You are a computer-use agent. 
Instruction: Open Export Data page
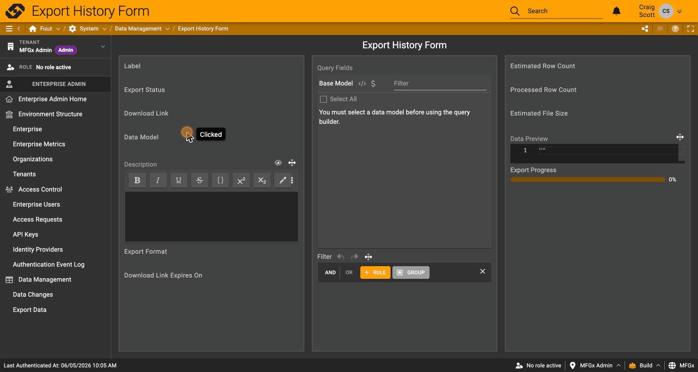30,310
